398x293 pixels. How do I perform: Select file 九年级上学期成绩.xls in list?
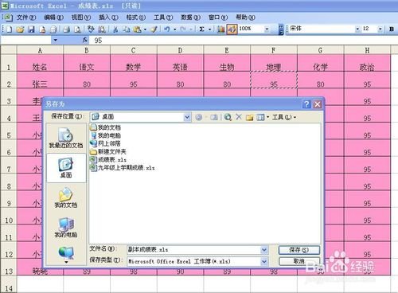tap(123, 168)
